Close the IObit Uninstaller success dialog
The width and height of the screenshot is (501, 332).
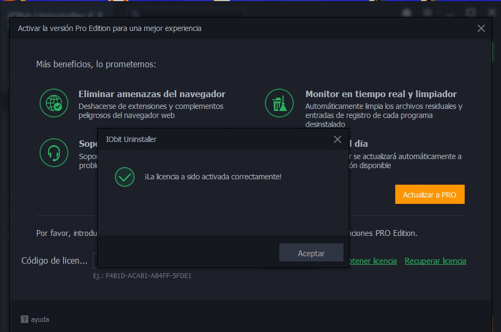[x=338, y=139]
